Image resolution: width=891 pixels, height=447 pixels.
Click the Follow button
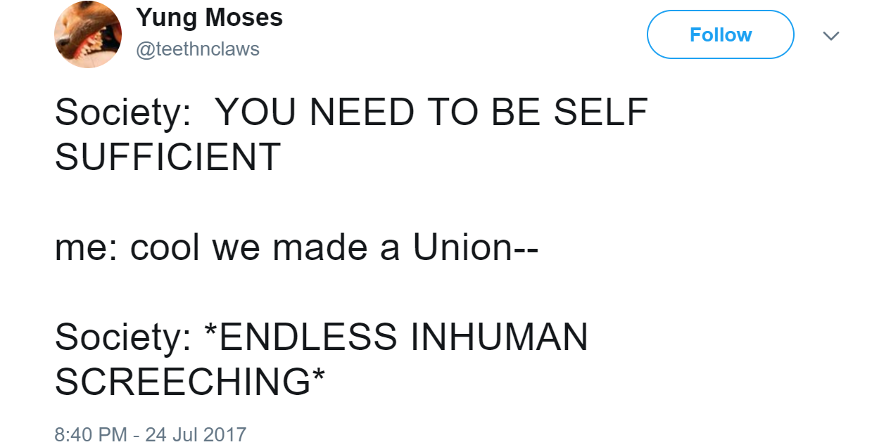coord(721,34)
